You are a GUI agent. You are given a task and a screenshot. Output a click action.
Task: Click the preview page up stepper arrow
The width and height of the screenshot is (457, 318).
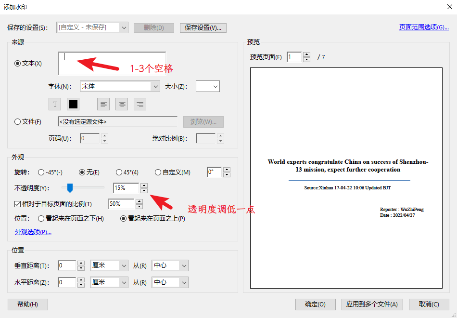(306, 54)
